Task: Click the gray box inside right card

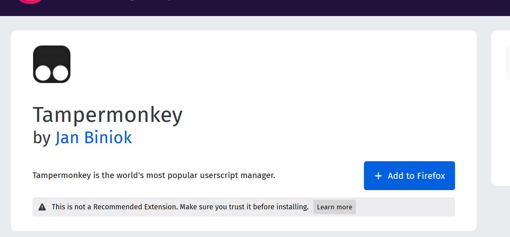Action: point(508,62)
